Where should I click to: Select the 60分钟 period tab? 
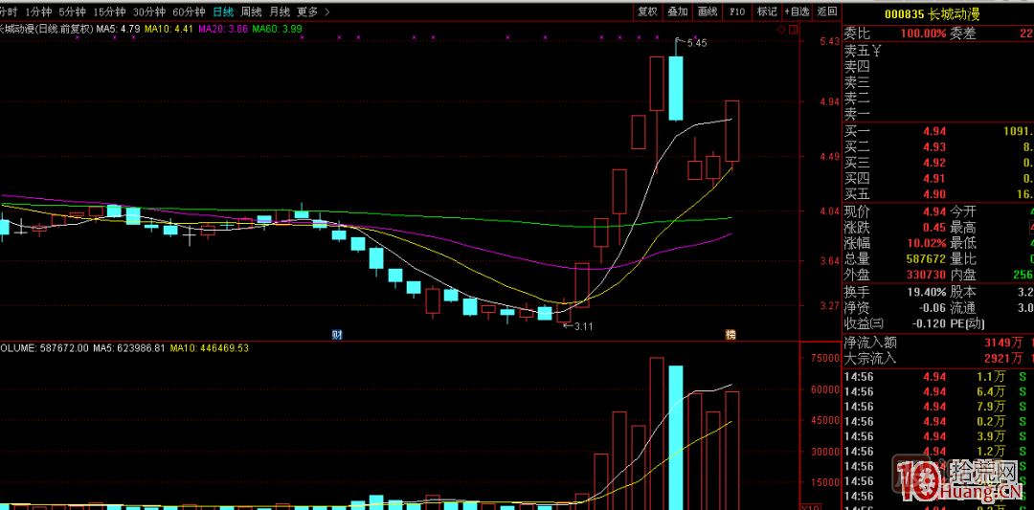point(189,11)
